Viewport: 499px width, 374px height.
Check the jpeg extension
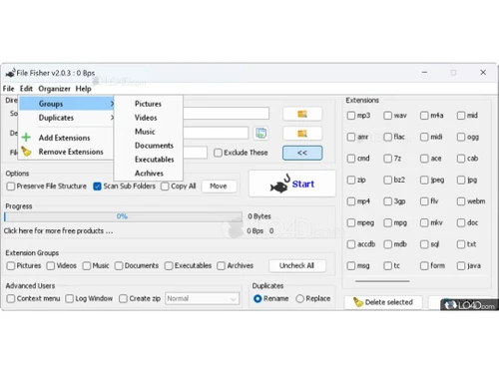pos(424,180)
